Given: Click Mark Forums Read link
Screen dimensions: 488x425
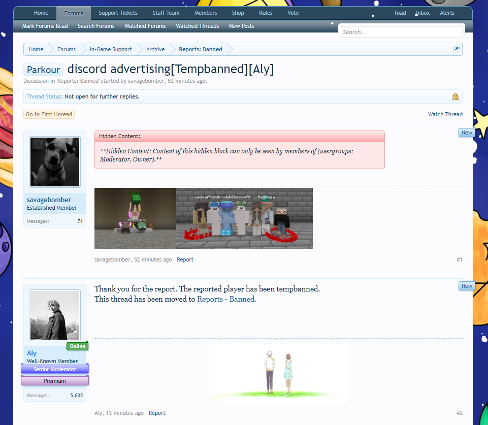Looking at the screenshot, I should coord(45,26).
